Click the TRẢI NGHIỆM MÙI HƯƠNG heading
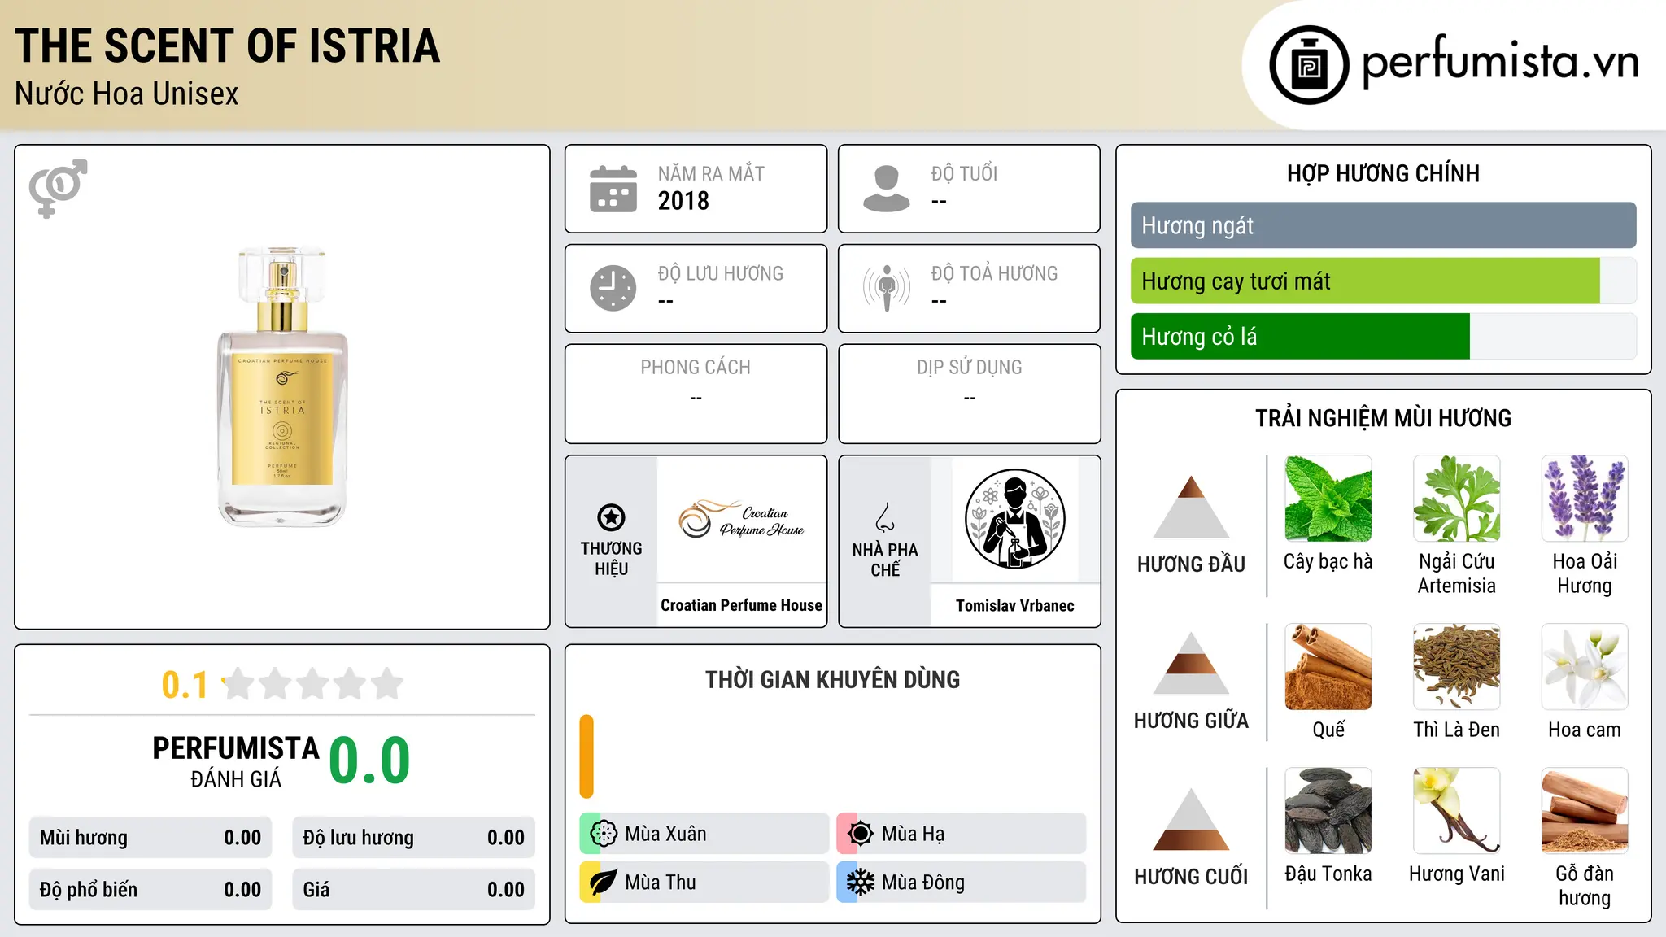The width and height of the screenshot is (1666, 937). (1383, 418)
